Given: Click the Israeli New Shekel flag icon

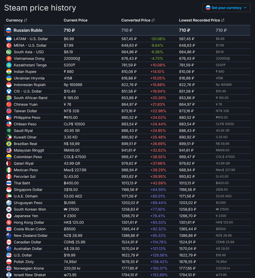Looking at the screenshot, I should click(9, 275).
